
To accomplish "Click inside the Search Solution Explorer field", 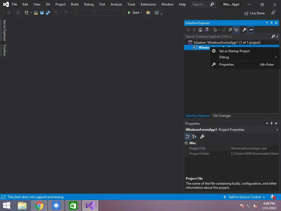I will (x=227, y=37).
